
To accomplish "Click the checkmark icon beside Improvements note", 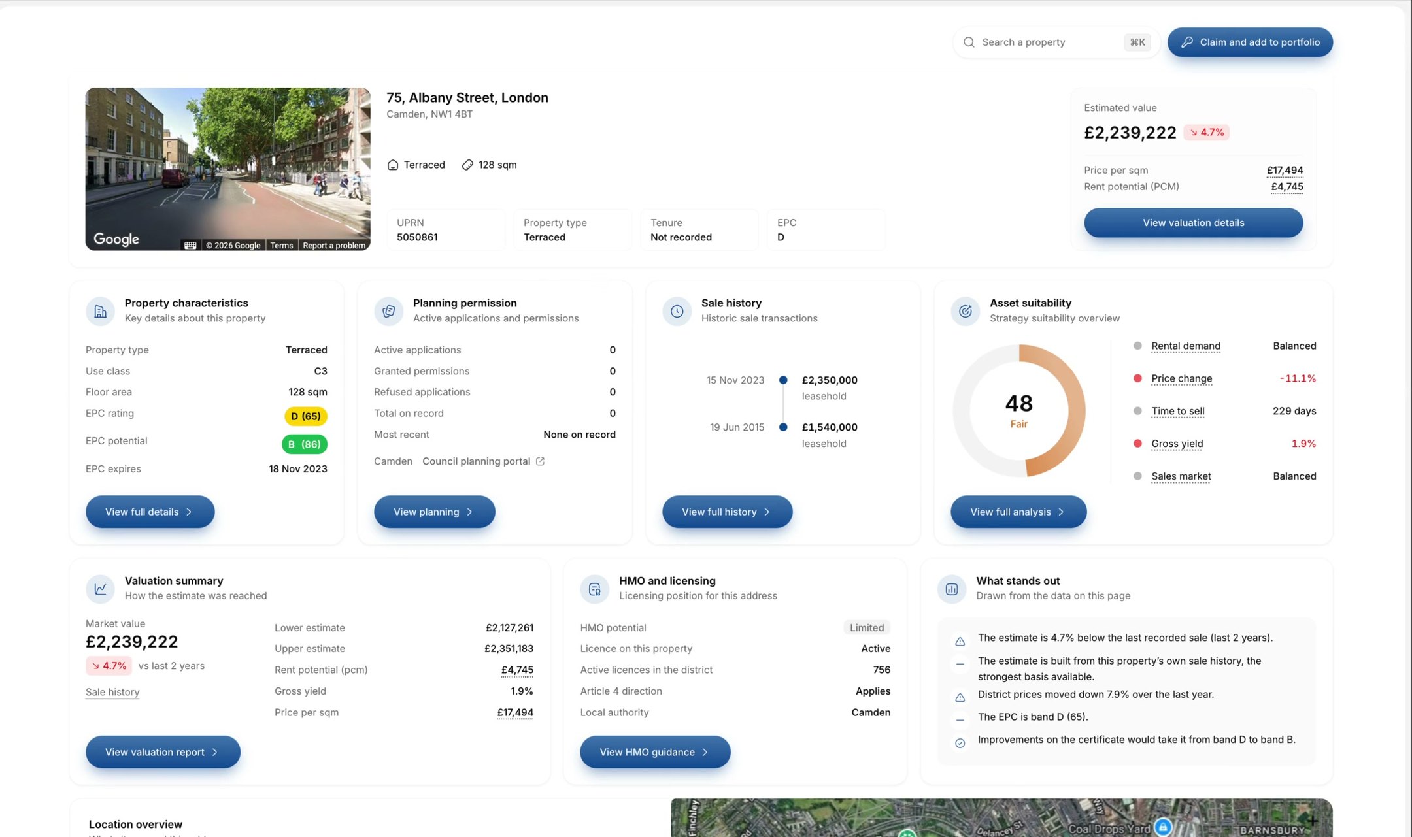I will [x=960, y=743].
